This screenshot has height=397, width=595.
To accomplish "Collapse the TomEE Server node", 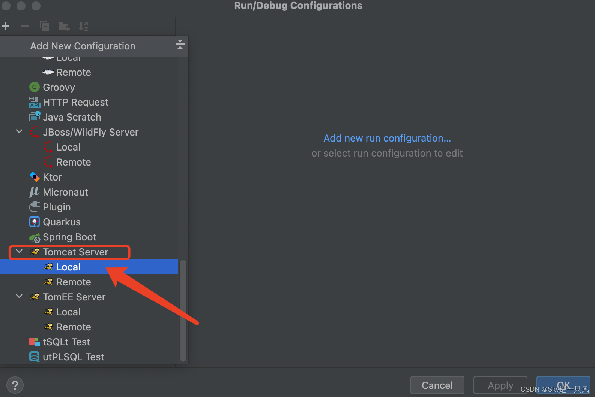I will point(19,297).
